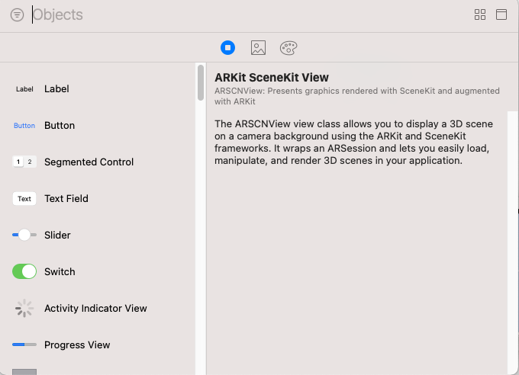The image size is (519, 375).
Task: Open the Color palette library tab
Action: pyautogui.click(x=289, y=48)
